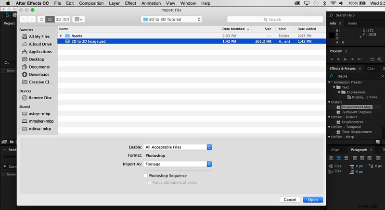Switch file browser to cover flow view

[x=66, y=19]
